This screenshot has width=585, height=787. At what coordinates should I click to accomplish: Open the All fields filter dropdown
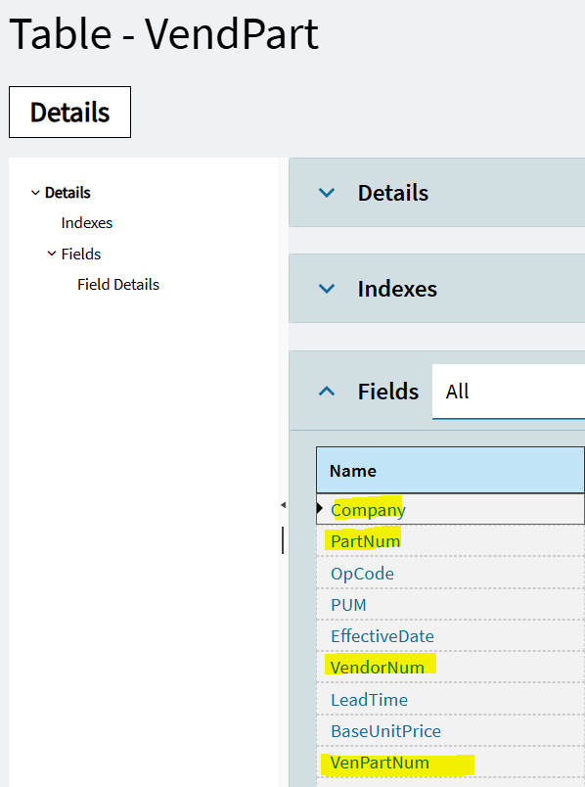509,392
